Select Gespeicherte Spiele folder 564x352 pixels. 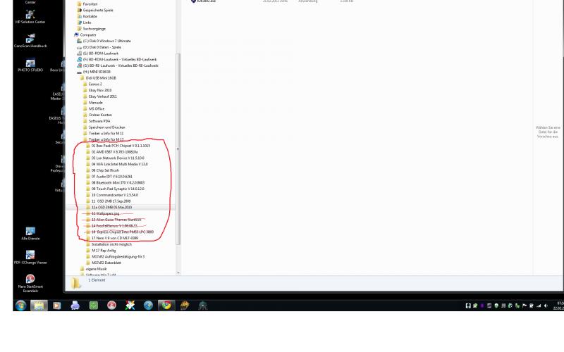[95, 10]
